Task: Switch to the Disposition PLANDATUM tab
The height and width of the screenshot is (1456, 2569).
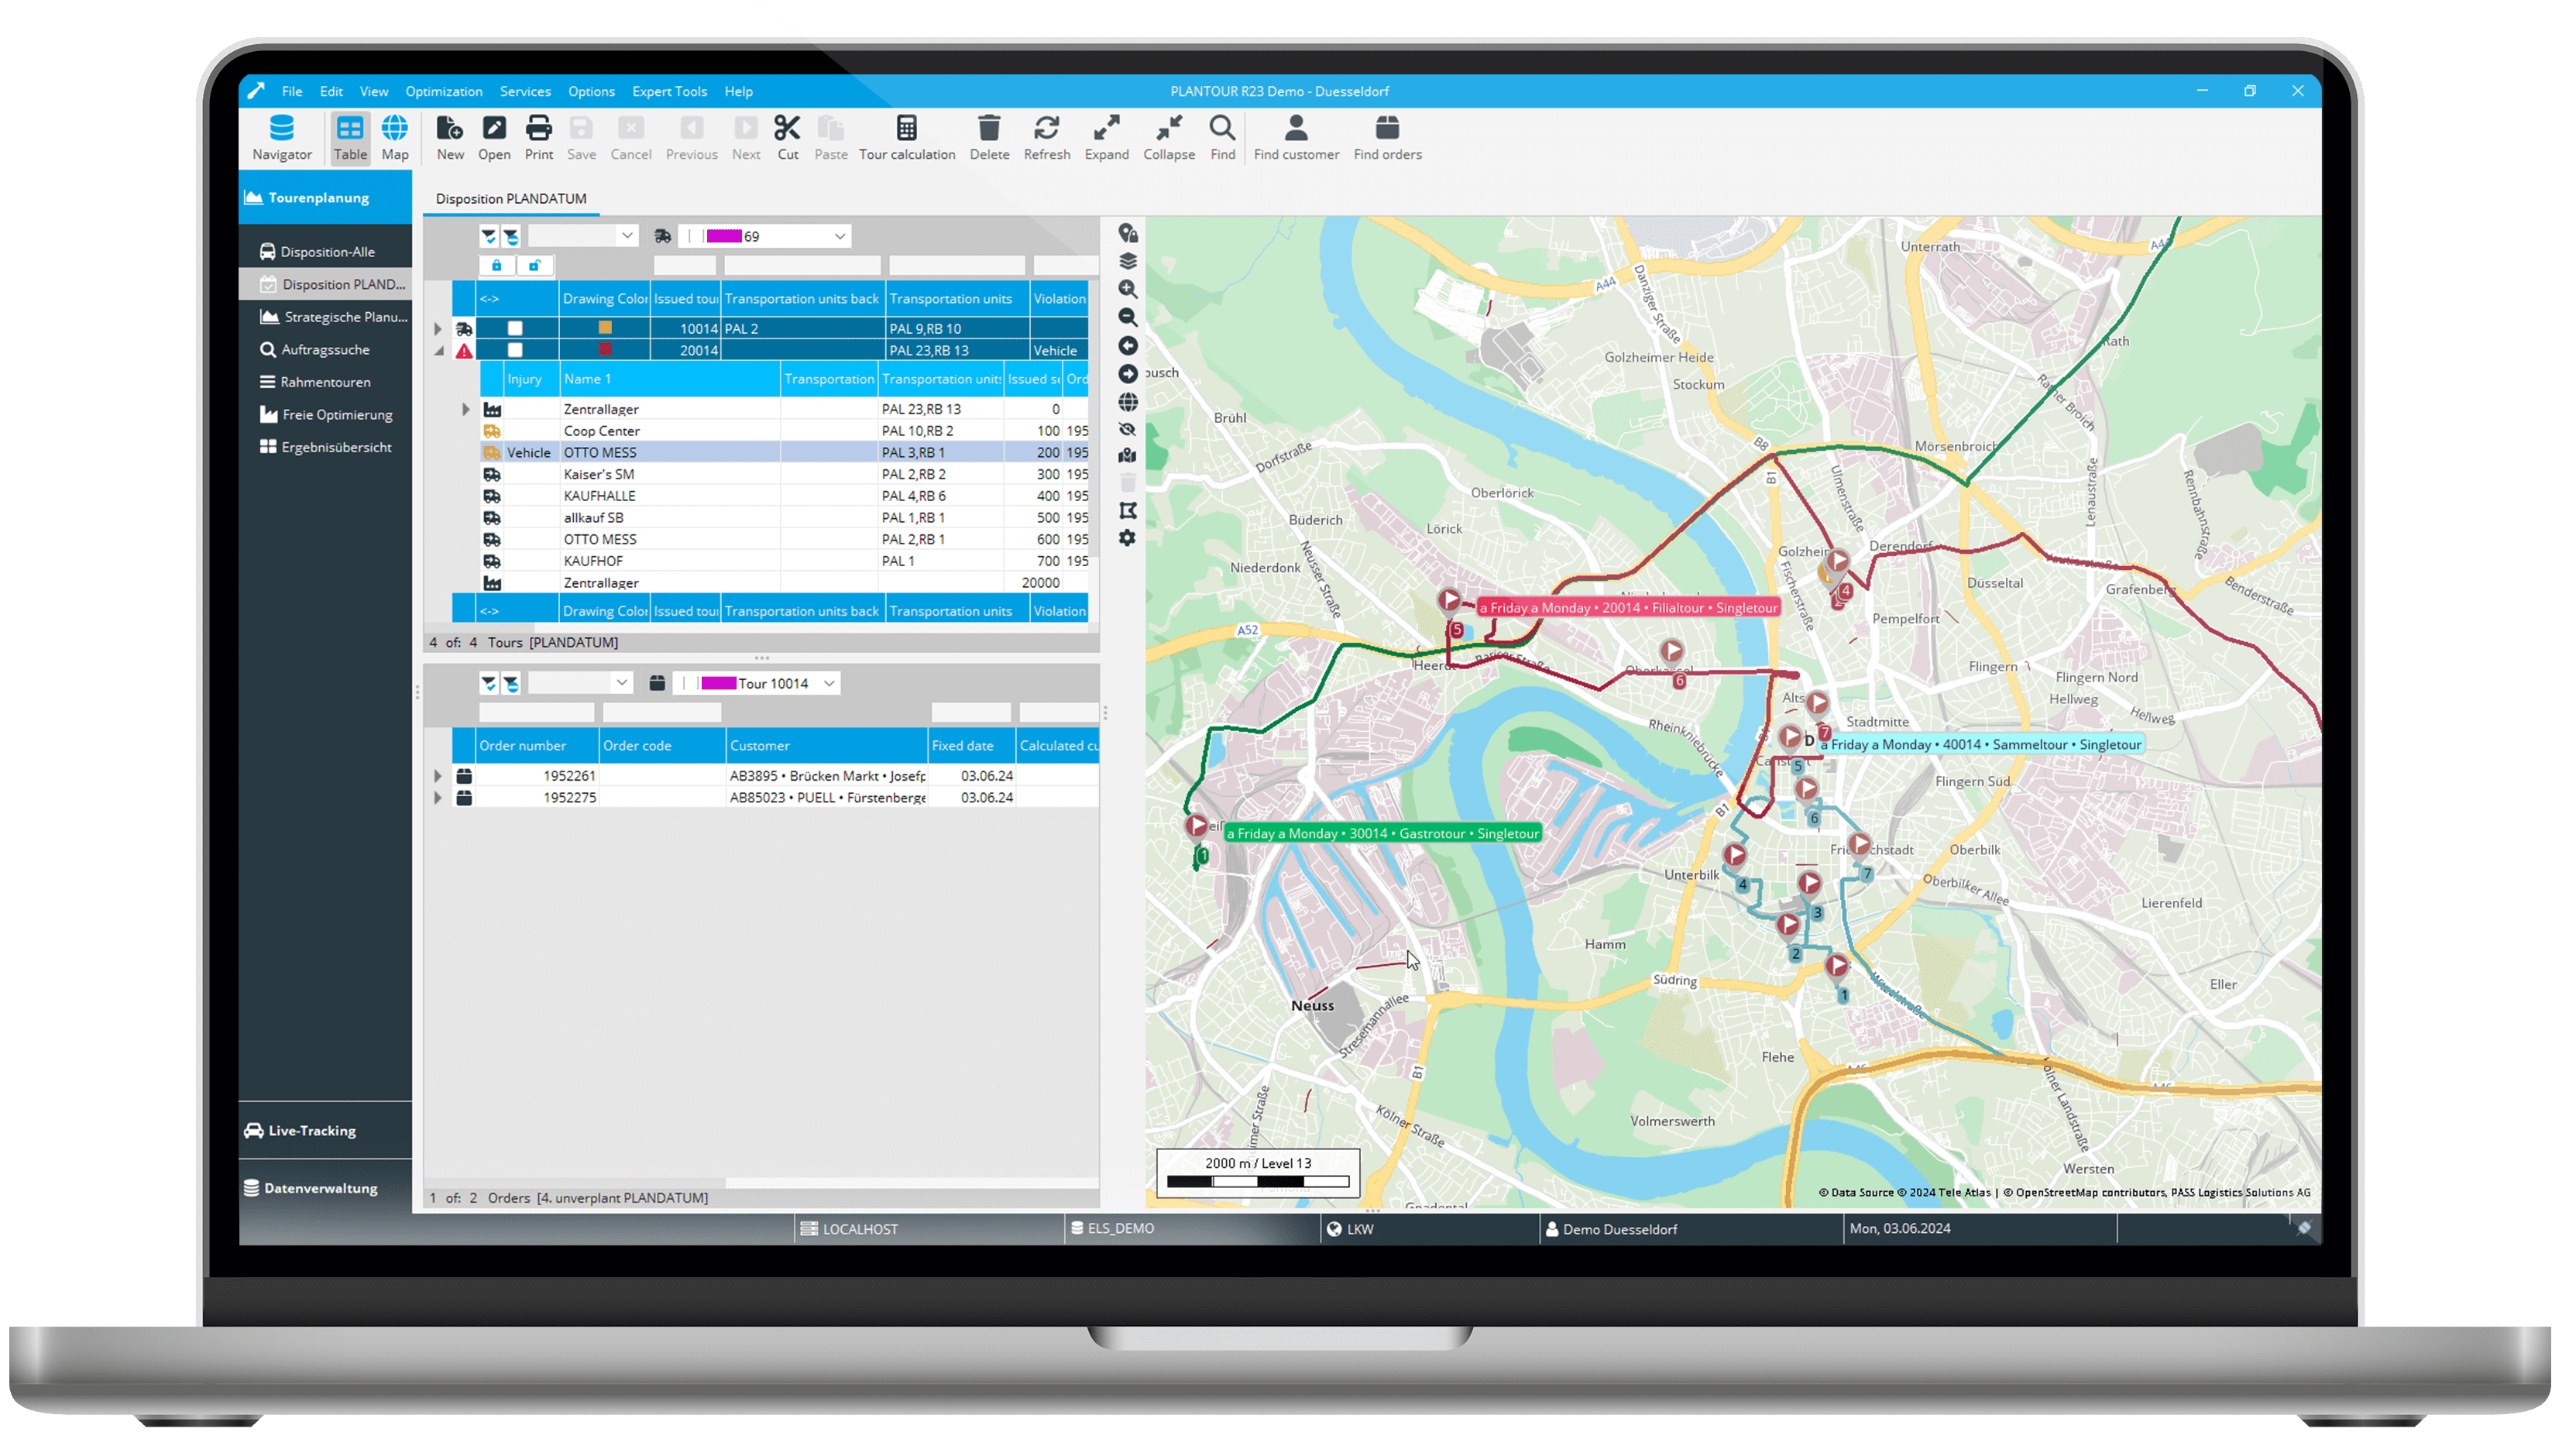Action: [510, 198]
